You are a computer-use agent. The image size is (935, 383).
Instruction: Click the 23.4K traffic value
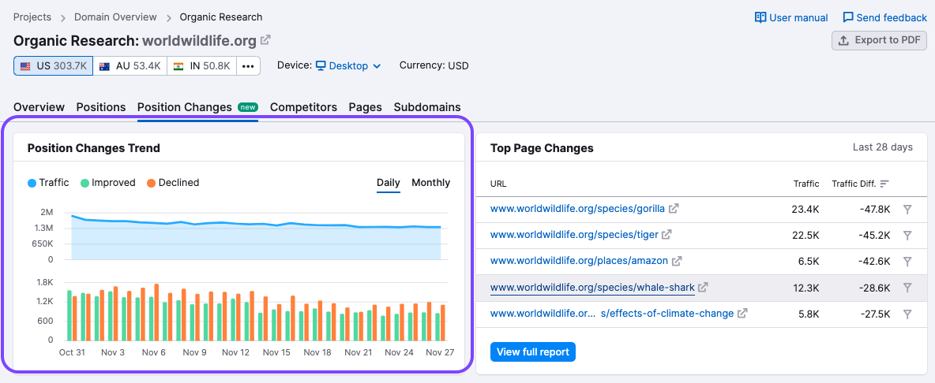click(805, 209)
